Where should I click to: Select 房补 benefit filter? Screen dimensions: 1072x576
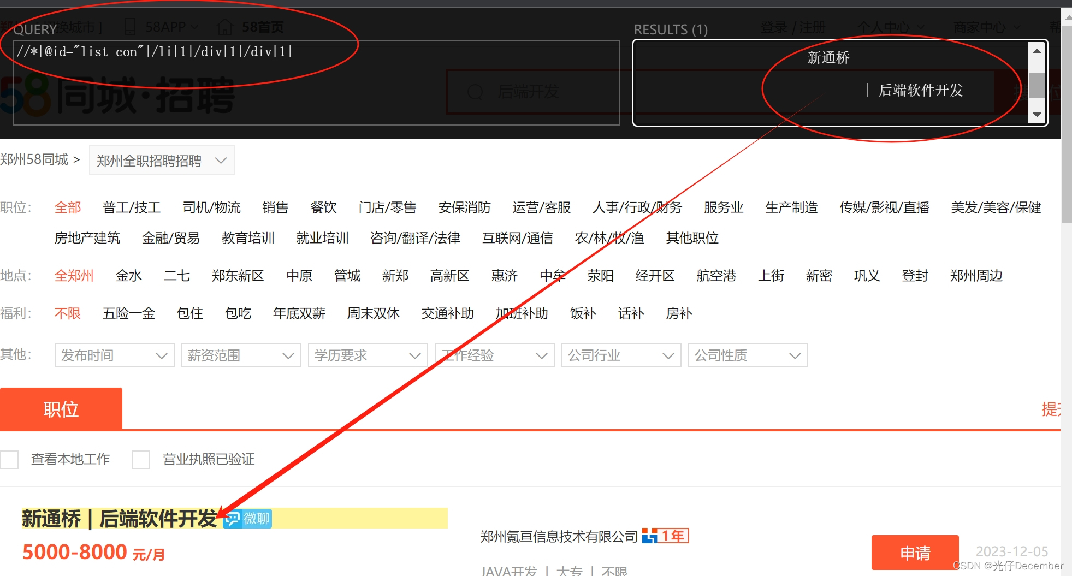coord(679,313)
